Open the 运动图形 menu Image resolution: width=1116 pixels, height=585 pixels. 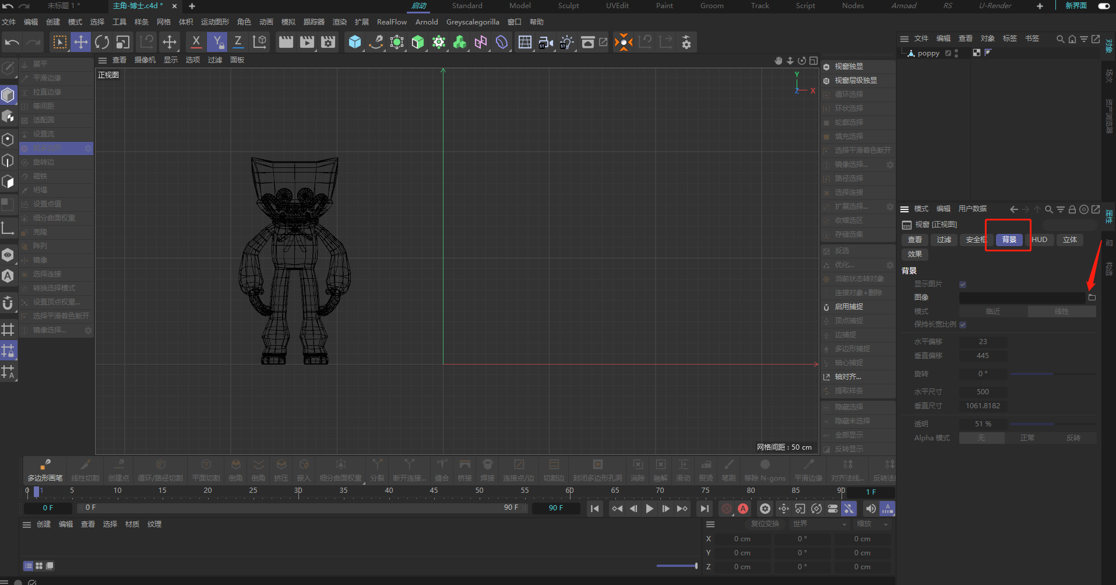[215, 22]
